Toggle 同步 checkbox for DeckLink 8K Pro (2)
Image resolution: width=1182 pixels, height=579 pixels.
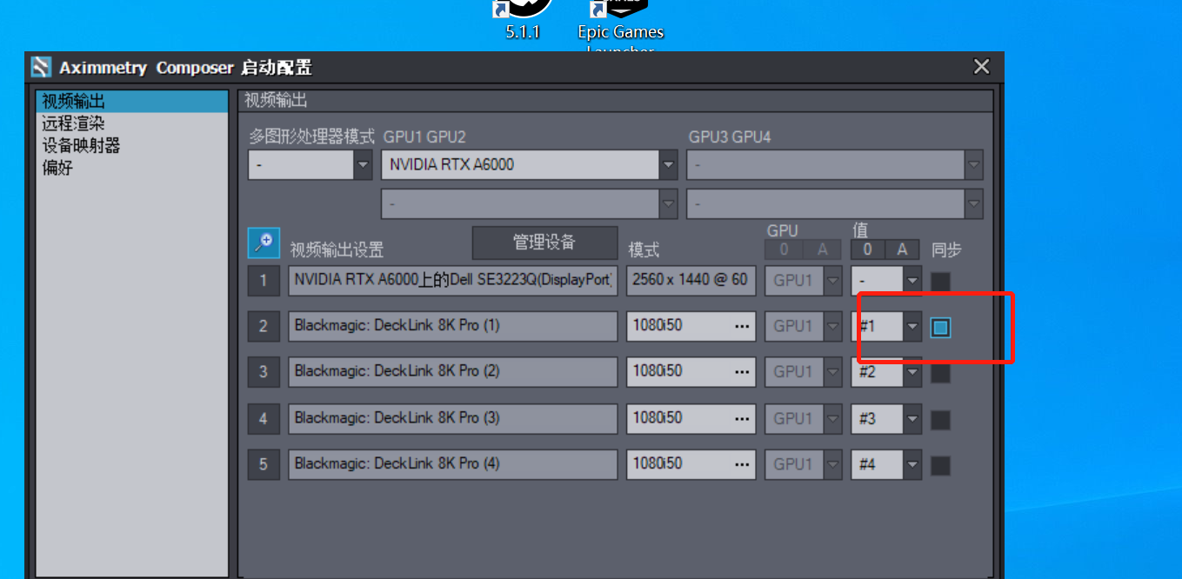pos(940,374)
